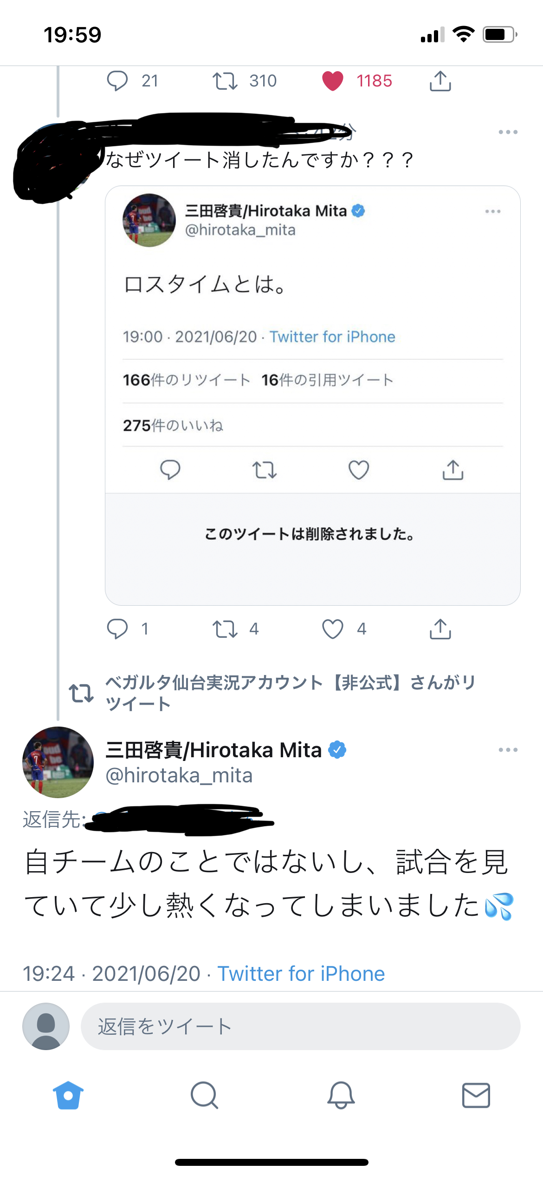Screen dimensions: 543x1177
Task: Open the Notifications bell tab
Action: click(341, 1095)
